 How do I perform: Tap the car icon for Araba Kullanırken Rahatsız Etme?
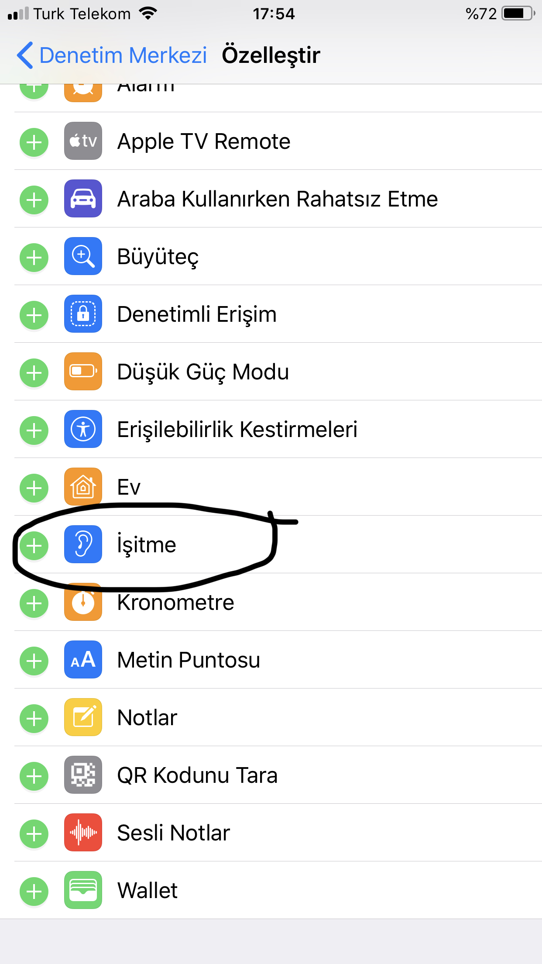pos(83,199)
